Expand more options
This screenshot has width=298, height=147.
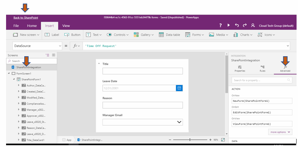pyautogui.click(x=280, y=132)
